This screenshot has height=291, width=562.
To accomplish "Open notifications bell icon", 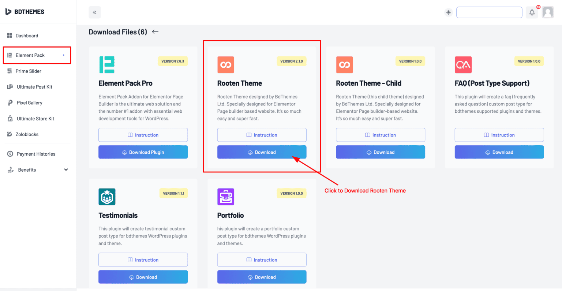I will [x=532, y=12].
